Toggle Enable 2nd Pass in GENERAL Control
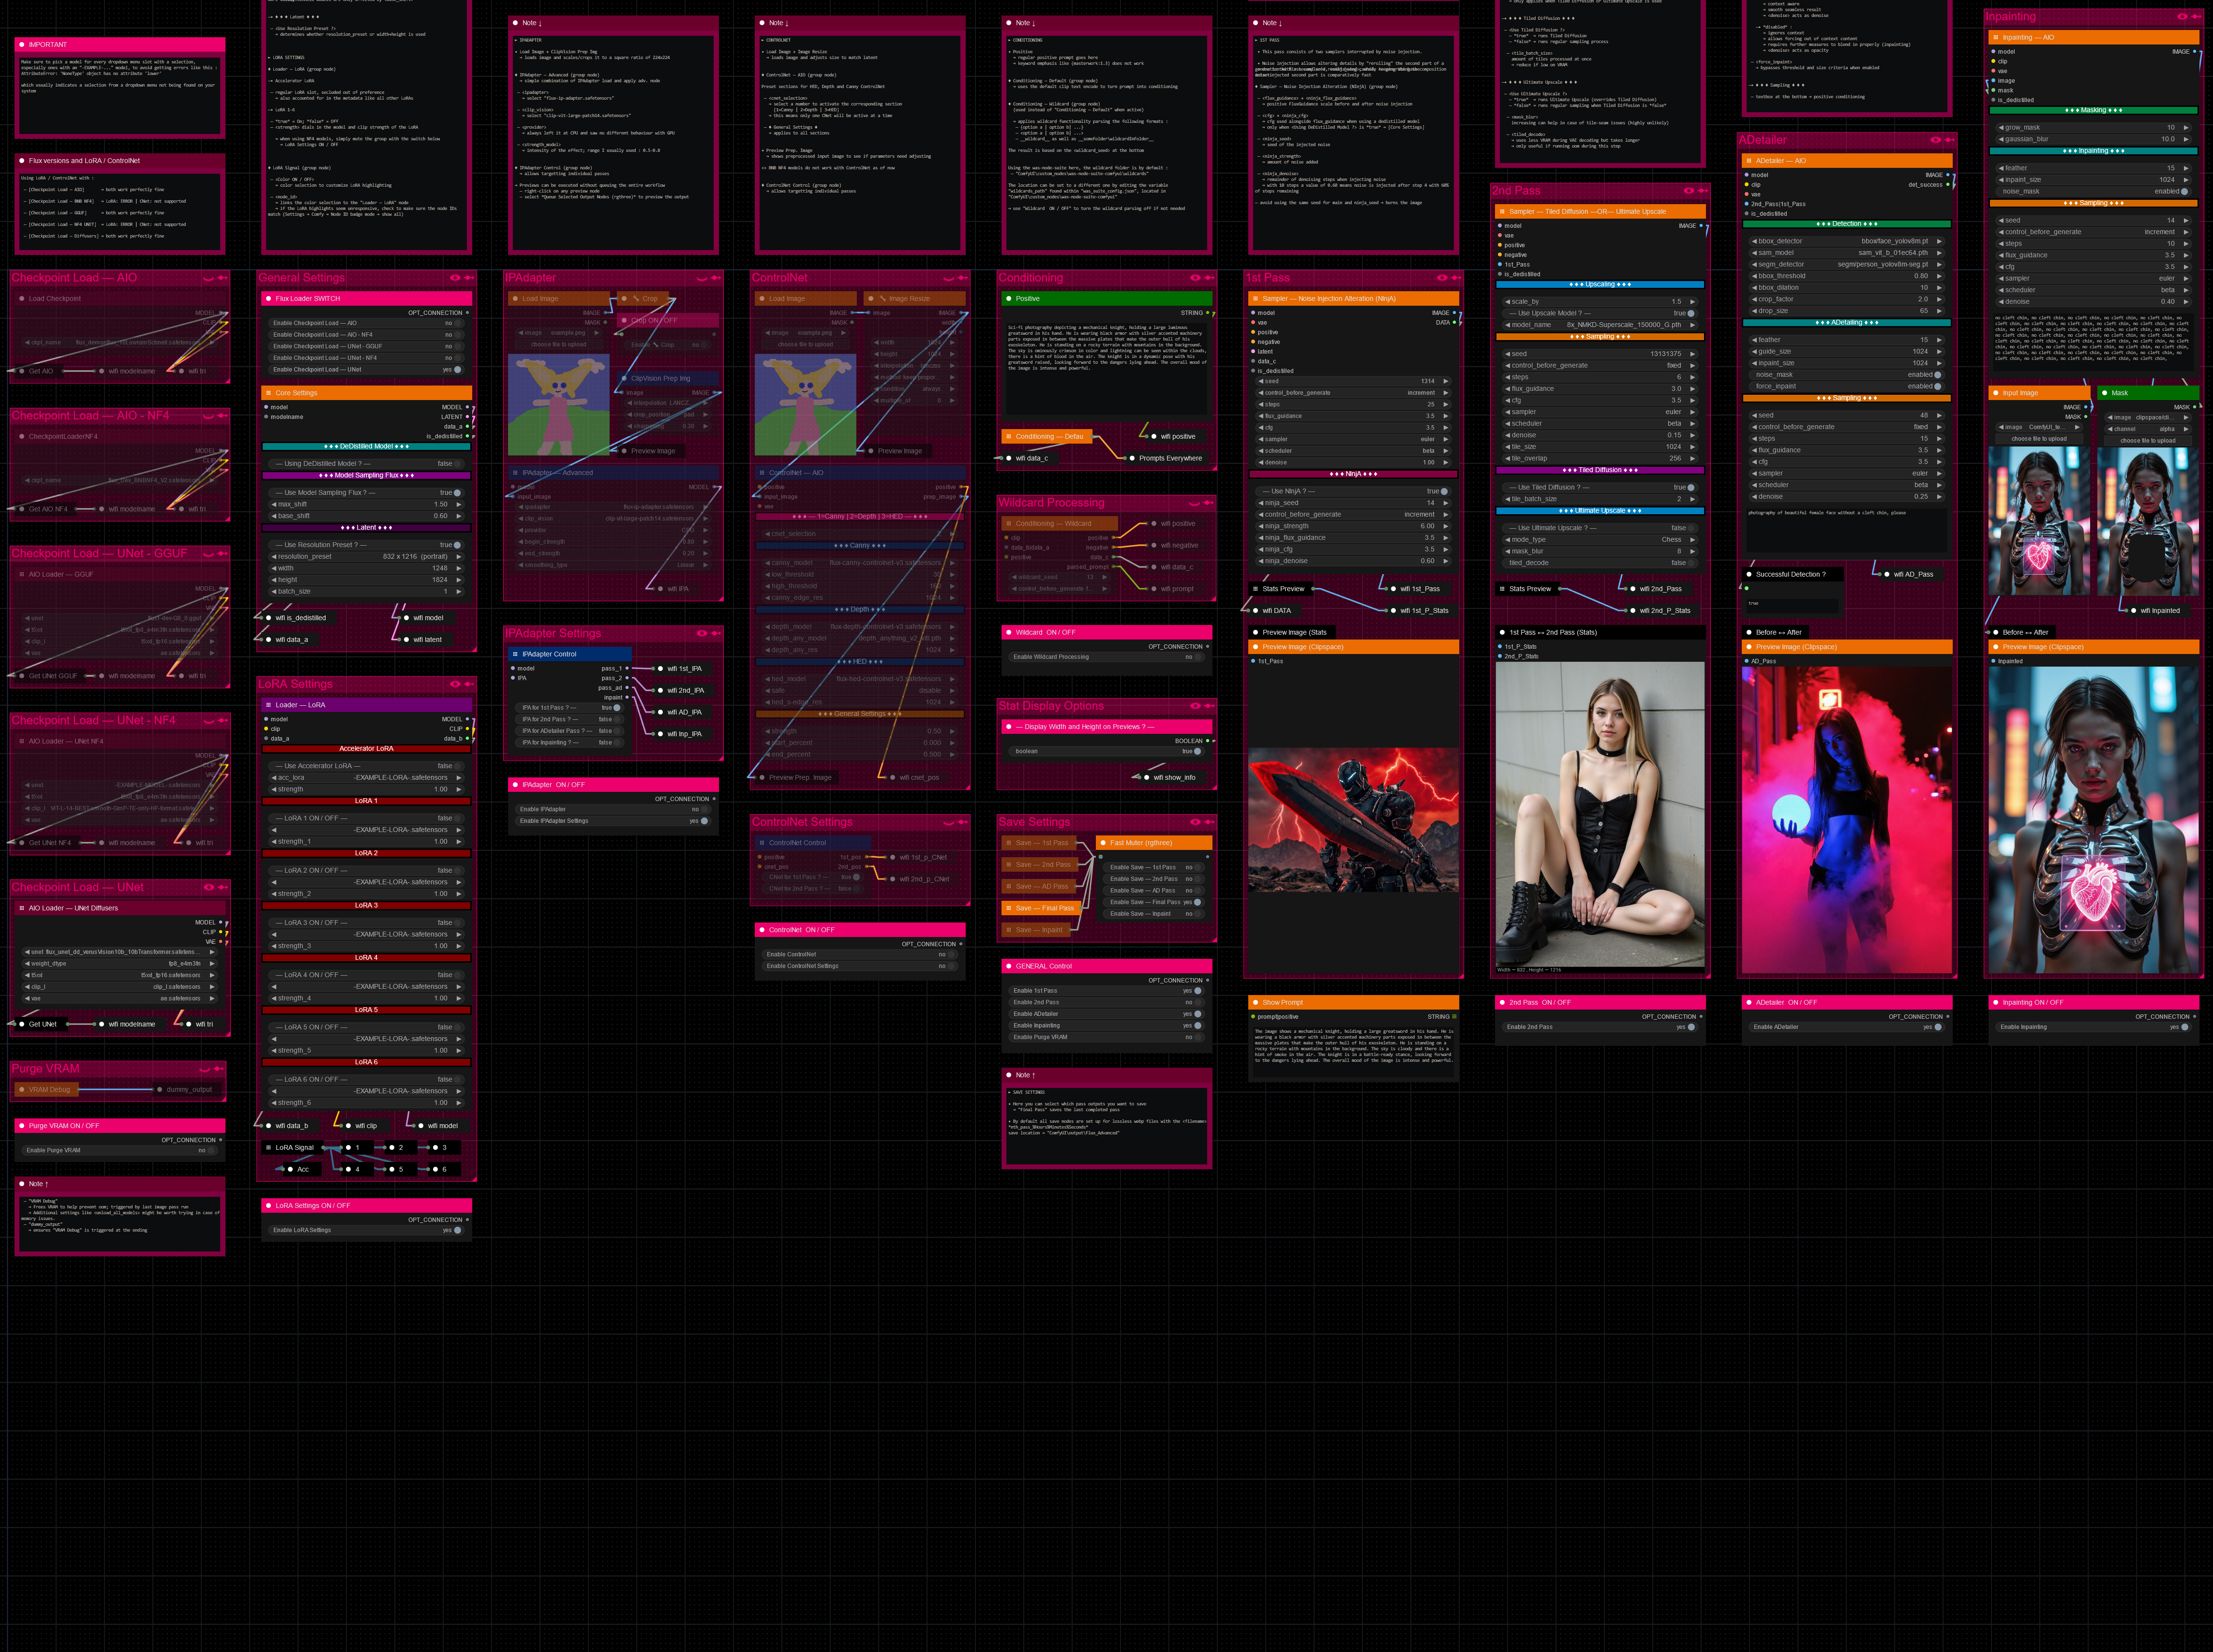2213x1652 pixels. 1197,1002
